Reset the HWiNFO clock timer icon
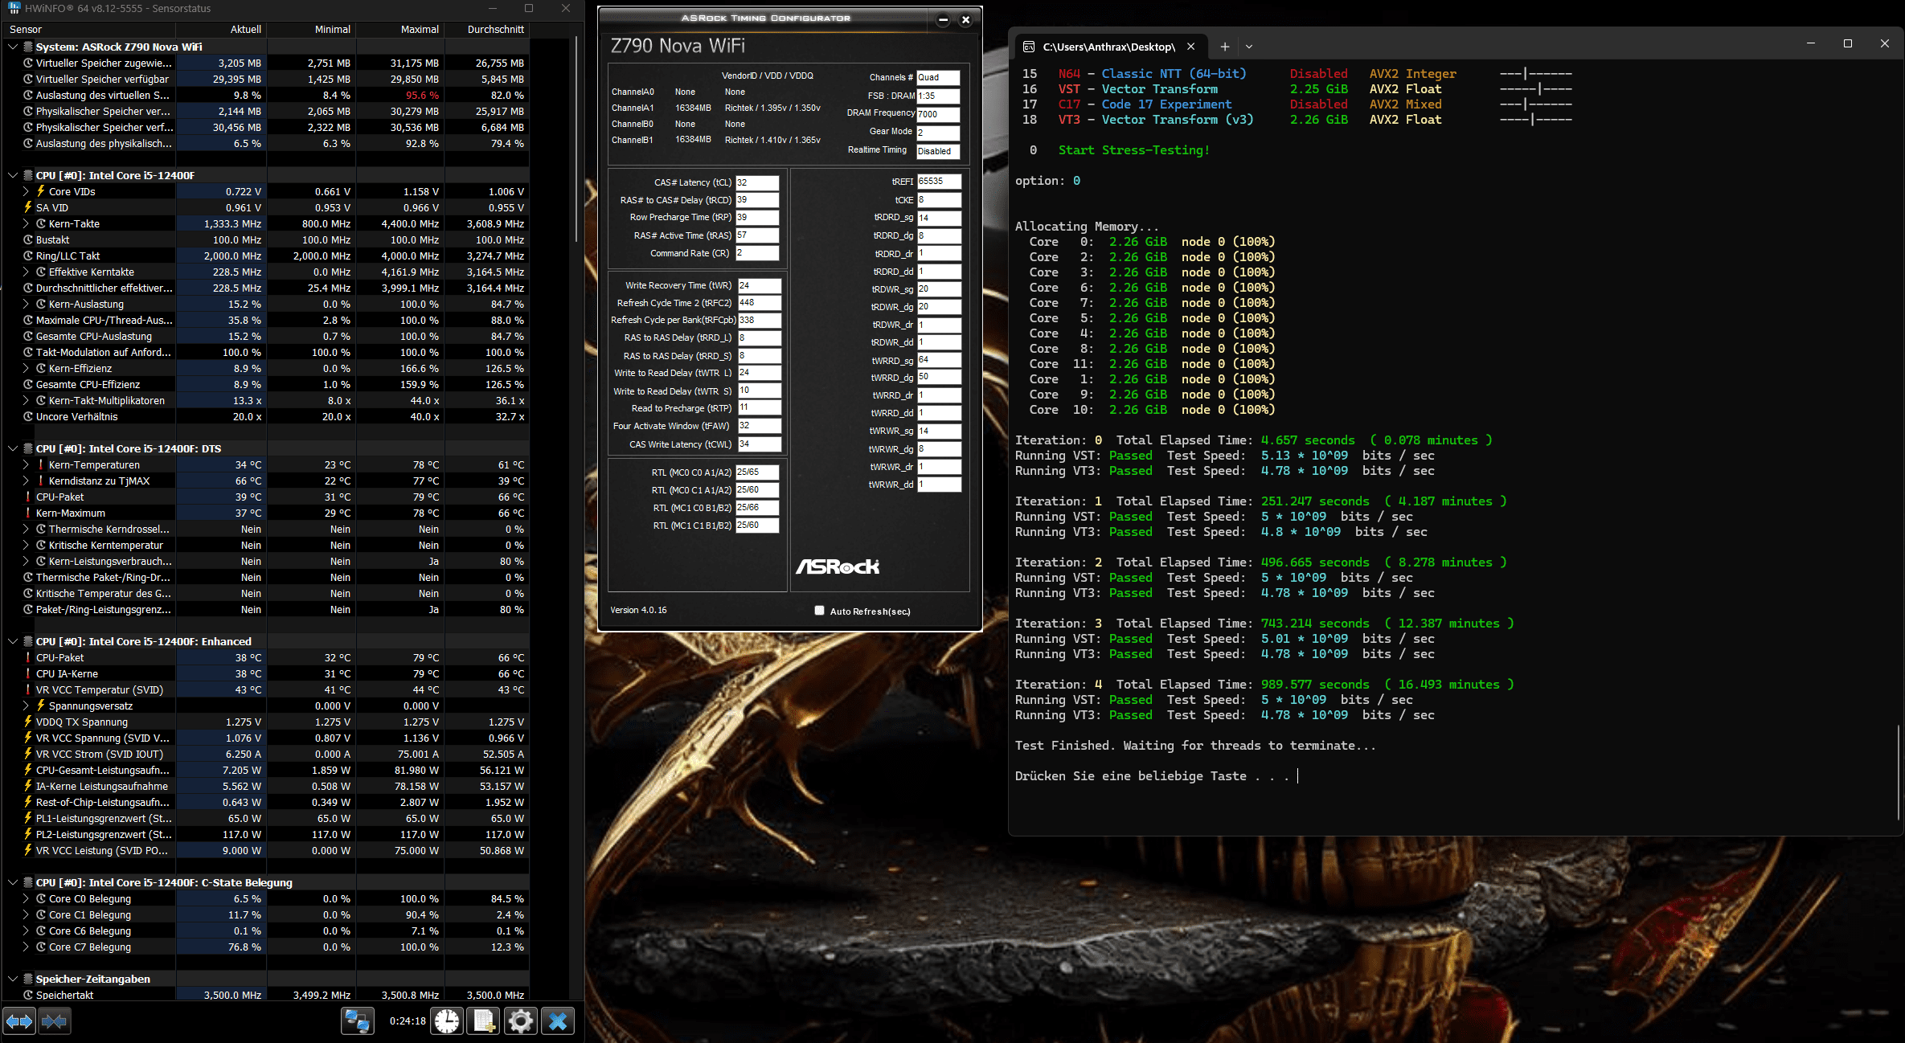Image resolution: width=1905 pixels, height=1043 pixels. pos(447,1021)
